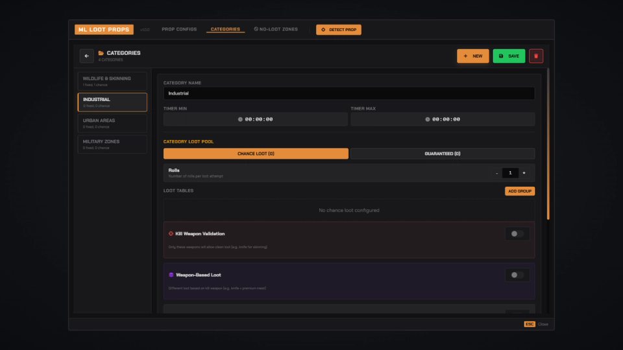Click the ML LOOT PROPS logo
623x350 pixels.
point(104,29)
